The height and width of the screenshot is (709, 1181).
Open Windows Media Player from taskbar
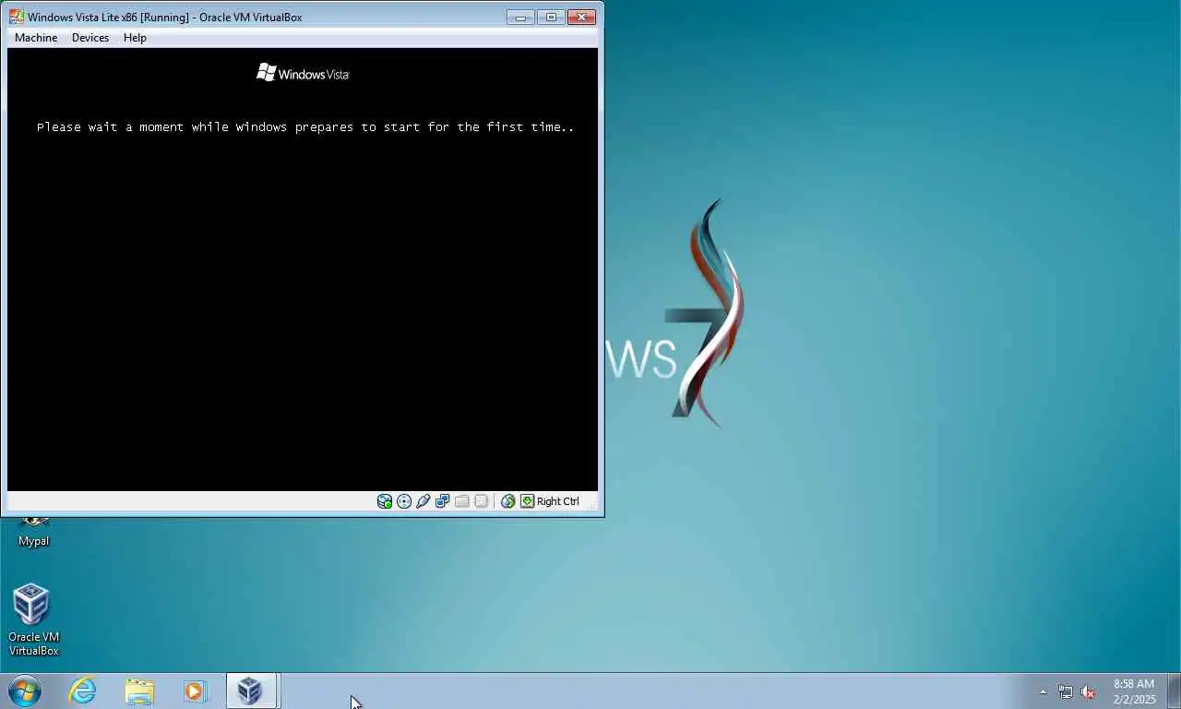[195, 691]
